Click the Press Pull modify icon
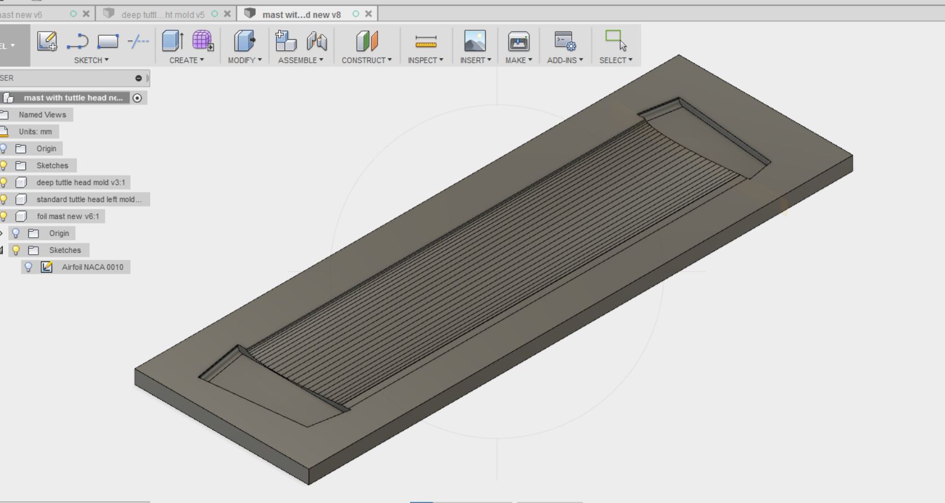Viewport: 945px width, 503px height. [x=244, y=41]
